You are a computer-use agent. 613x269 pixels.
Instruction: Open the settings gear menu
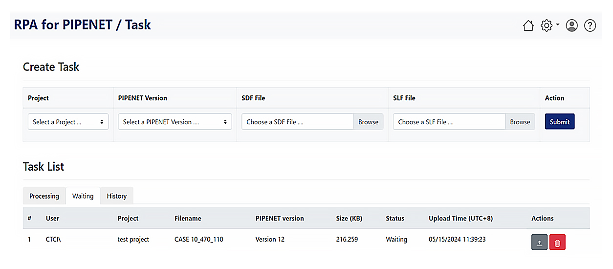[x=547, y=25]
